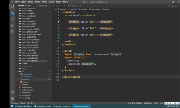Viewport: 180px width, 108px height.
Task: Open .gitignore in the file tree
Action: tap(25, 85)
